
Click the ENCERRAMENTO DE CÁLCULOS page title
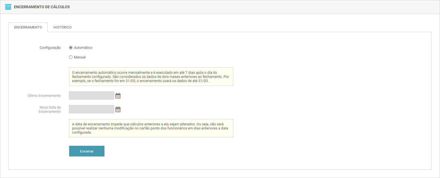pos(42,7)
